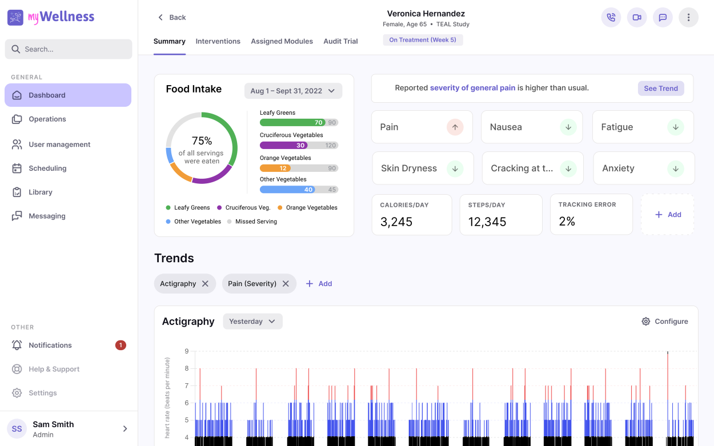Go Back to previous page
This screenshot has height=446, width=714.
coord(172,17)
